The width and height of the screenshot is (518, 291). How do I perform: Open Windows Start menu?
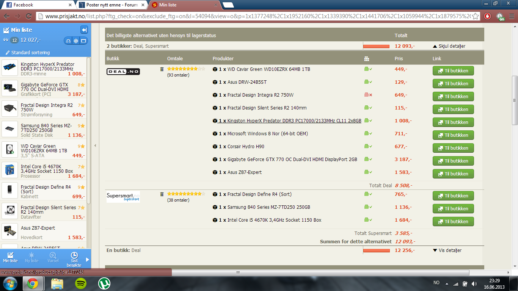coord(10,283)
